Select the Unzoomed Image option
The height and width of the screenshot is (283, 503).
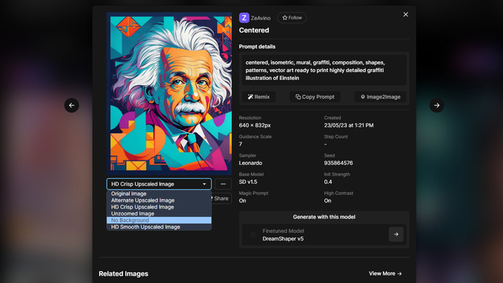coord(159,214)
